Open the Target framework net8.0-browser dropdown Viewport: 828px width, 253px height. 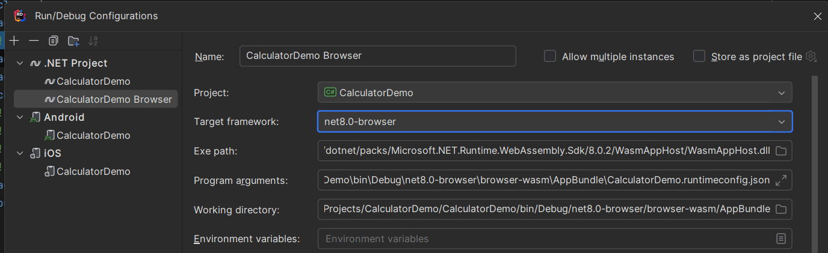click(555, 121)
